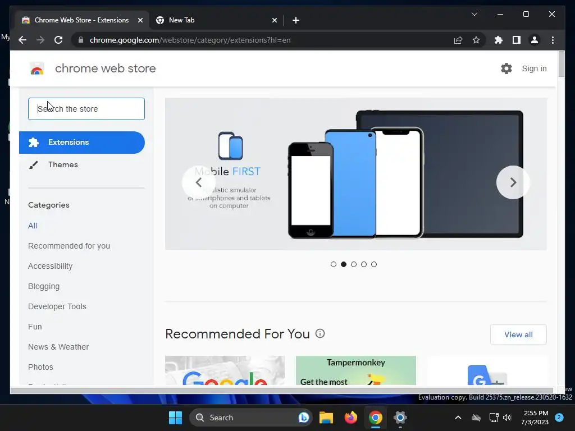
Task: Go back to the previous page
Action: (x=22, y=40)
